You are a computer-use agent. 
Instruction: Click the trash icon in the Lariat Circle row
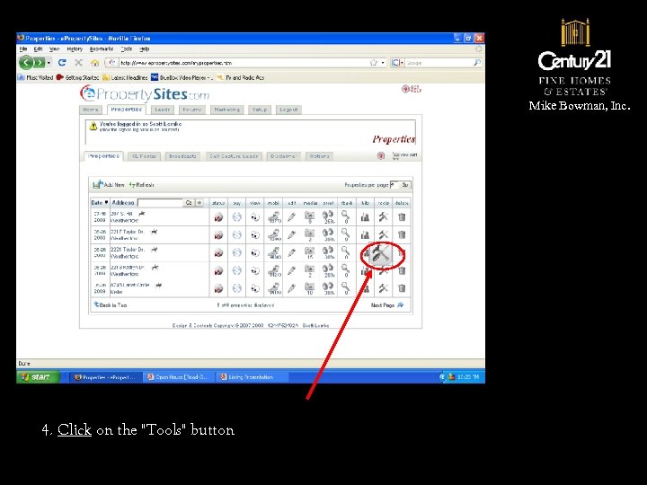pyautogui.click(x=402, y=288)
